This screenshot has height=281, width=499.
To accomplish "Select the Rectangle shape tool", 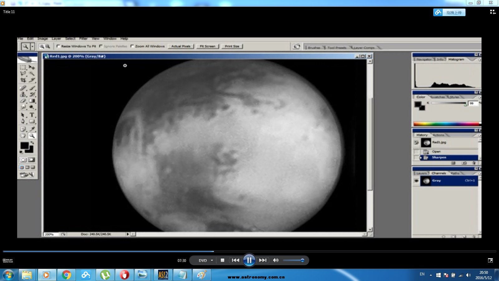I will [32, 121].
